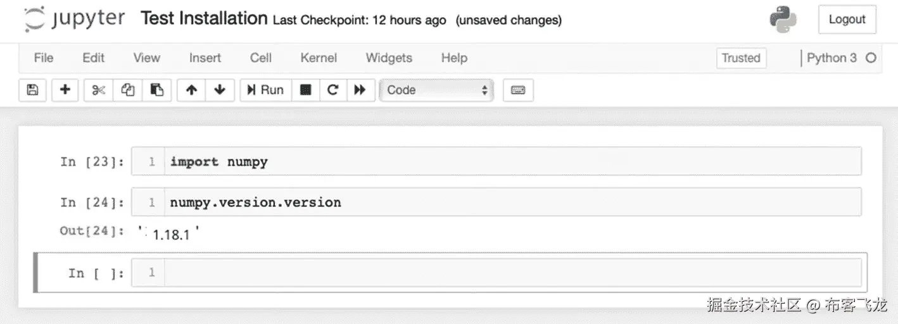Restart the kernel with the circular arrow
This screenshot has width=898, height=324.
point(333,90)
